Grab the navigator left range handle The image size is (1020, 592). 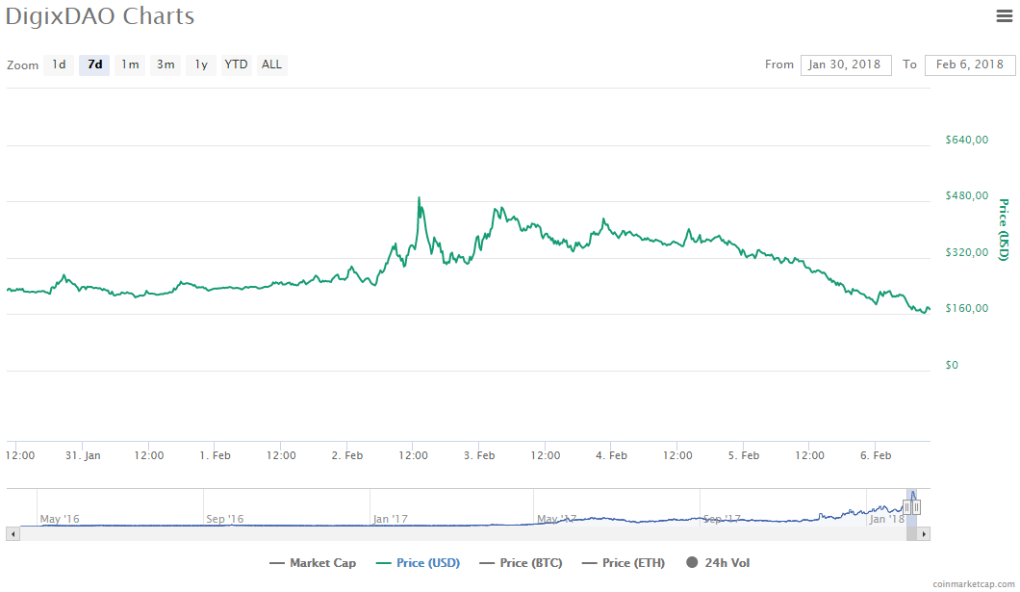906,506
